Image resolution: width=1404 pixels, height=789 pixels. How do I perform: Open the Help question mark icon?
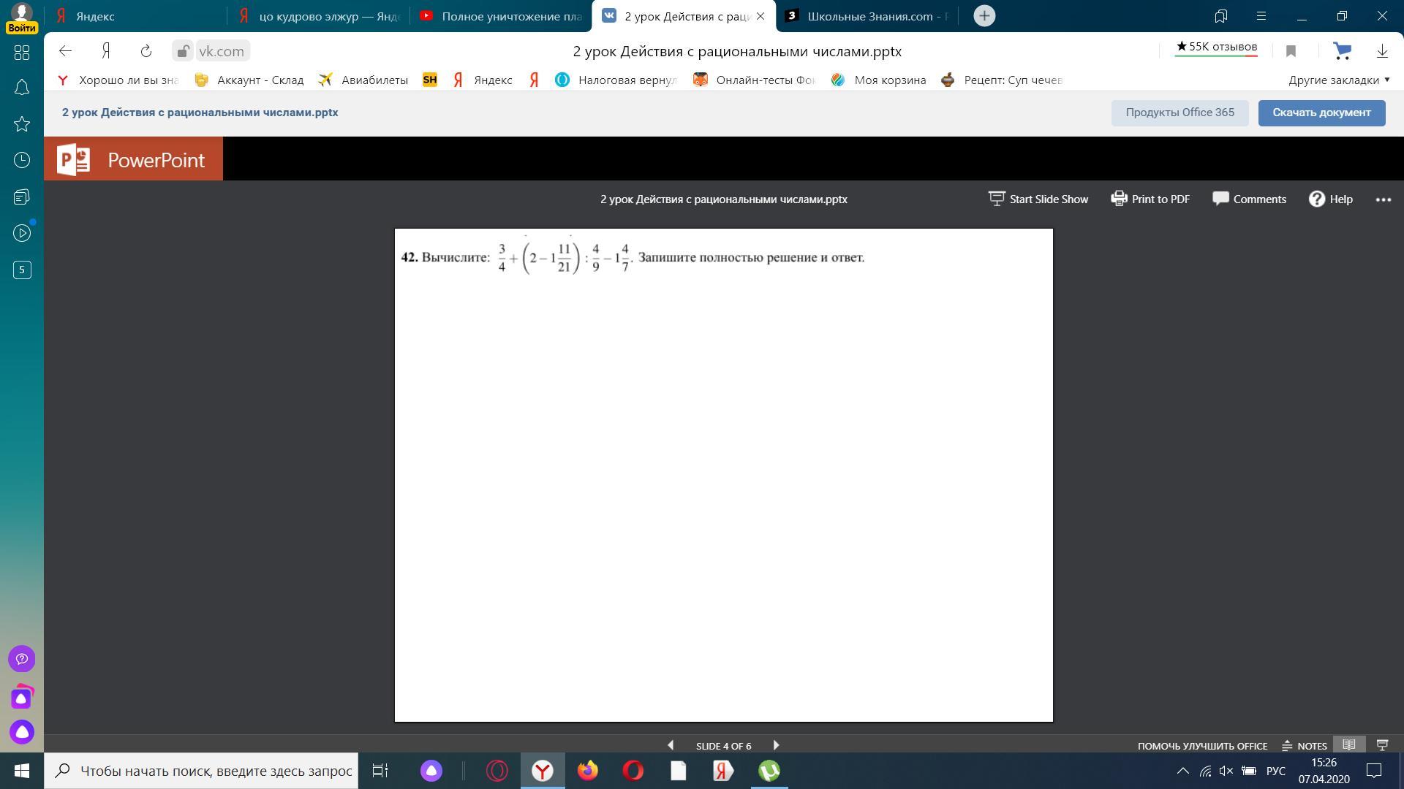click(x=1317, y=199)
